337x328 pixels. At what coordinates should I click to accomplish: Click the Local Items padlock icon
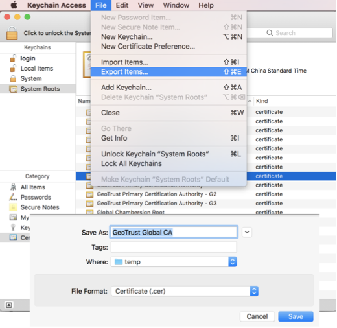(x=13, y=68)
